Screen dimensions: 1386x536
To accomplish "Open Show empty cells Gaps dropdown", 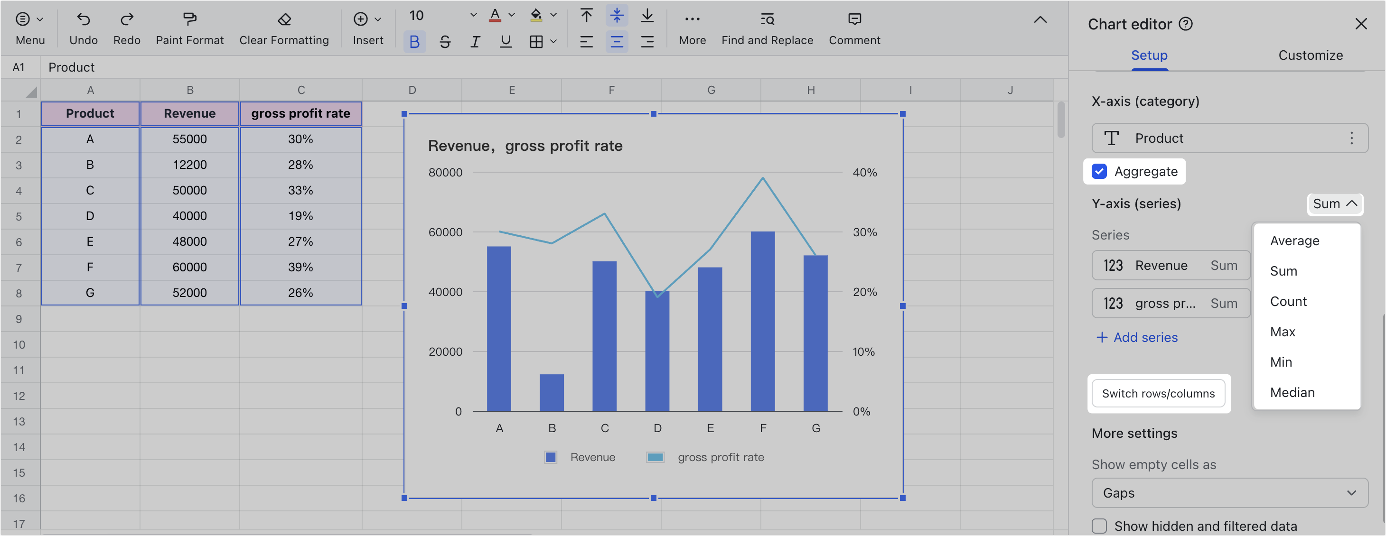I will 1230,493.
